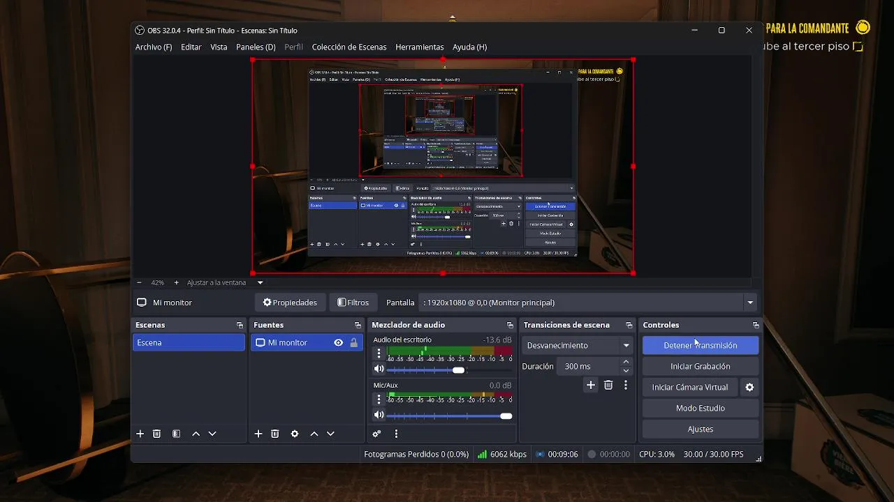Open the Vista menu
Image resolution: width=894 pixels, height=502 pixels.
click(219, 47)
